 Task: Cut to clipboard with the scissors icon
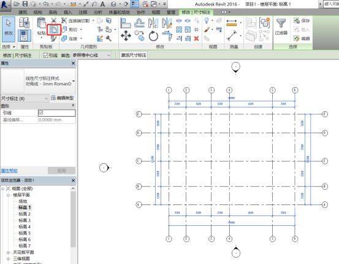point(53,21)
